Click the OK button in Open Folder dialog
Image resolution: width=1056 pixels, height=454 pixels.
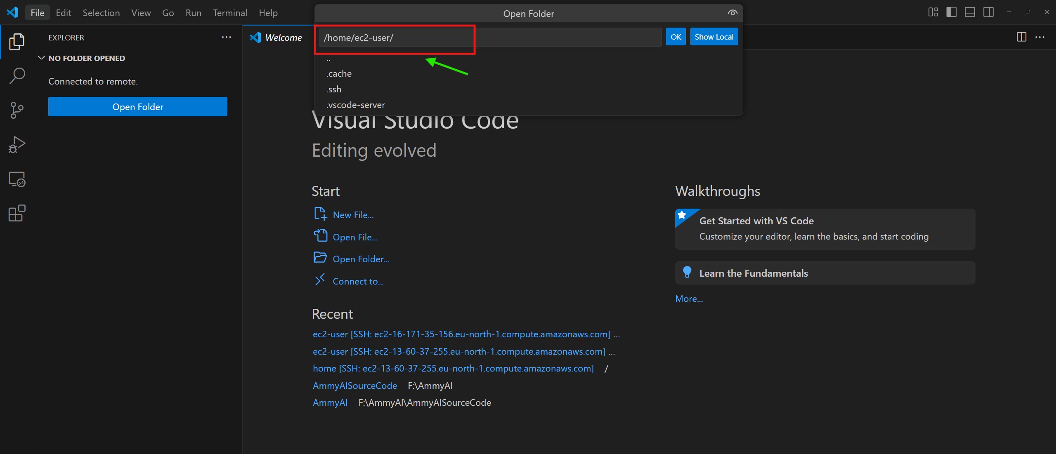tap(676, 37)
